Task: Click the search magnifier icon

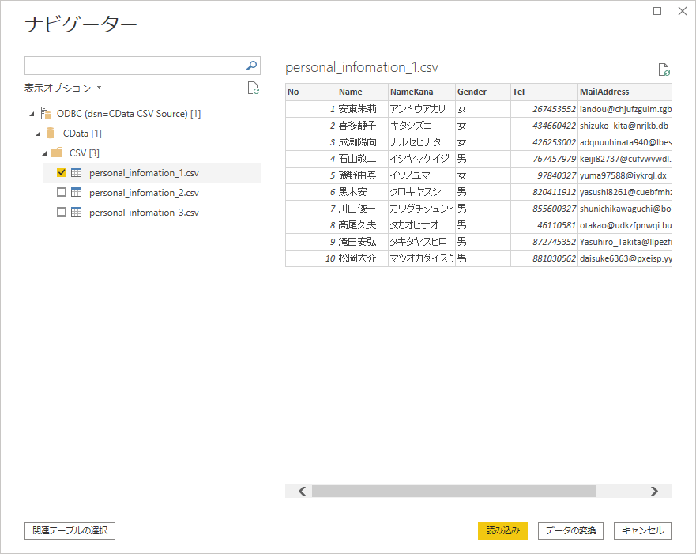Action: click(252, 66)
